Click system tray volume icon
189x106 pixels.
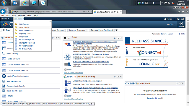pos(173,3)
